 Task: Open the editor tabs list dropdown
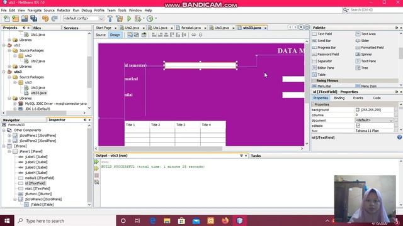301,27
